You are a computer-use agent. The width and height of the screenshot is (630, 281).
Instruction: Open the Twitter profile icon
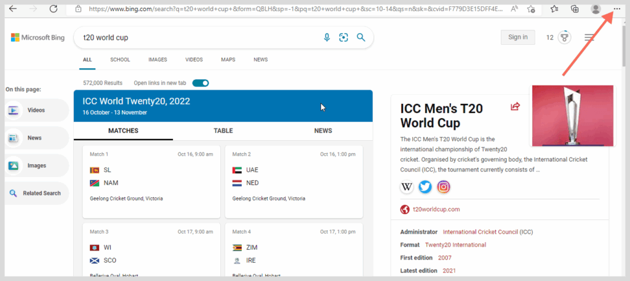click(x=425, y=187)
